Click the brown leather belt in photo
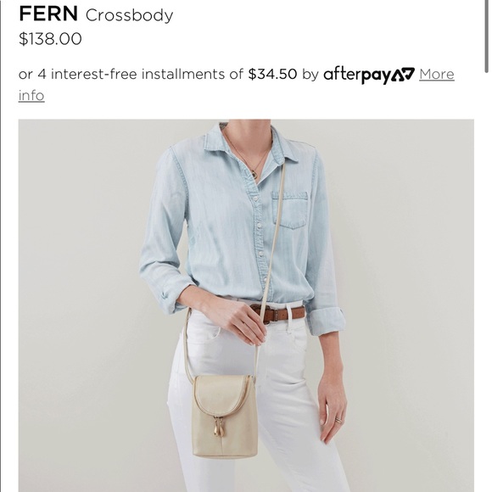The width and height of the screenshot is (492, 492). [x=277, y=312]
